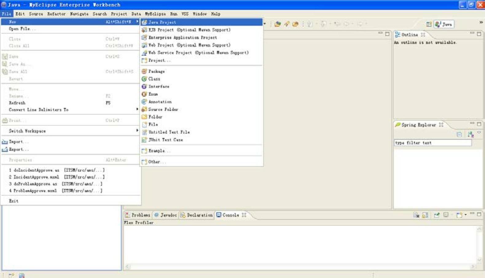Click the Open Perspective toolbar icon

click(x=429, y=24)
